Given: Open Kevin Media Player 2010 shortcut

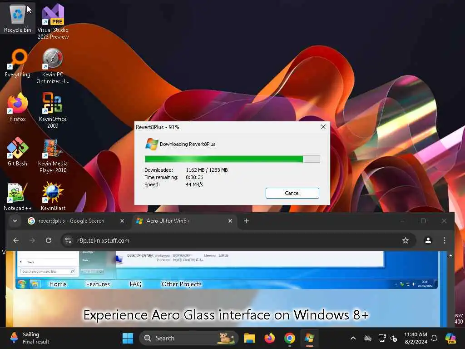Looking at the screenshot, I should click(x=53, y=156).
